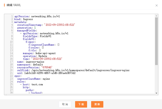Viewport: 162px width, 109px height.
Task: Click the 'metadata:' line
Action: [x=21, y=22]
